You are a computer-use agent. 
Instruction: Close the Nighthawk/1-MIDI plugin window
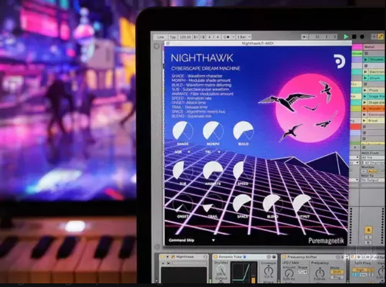click(x=168, y=43)
